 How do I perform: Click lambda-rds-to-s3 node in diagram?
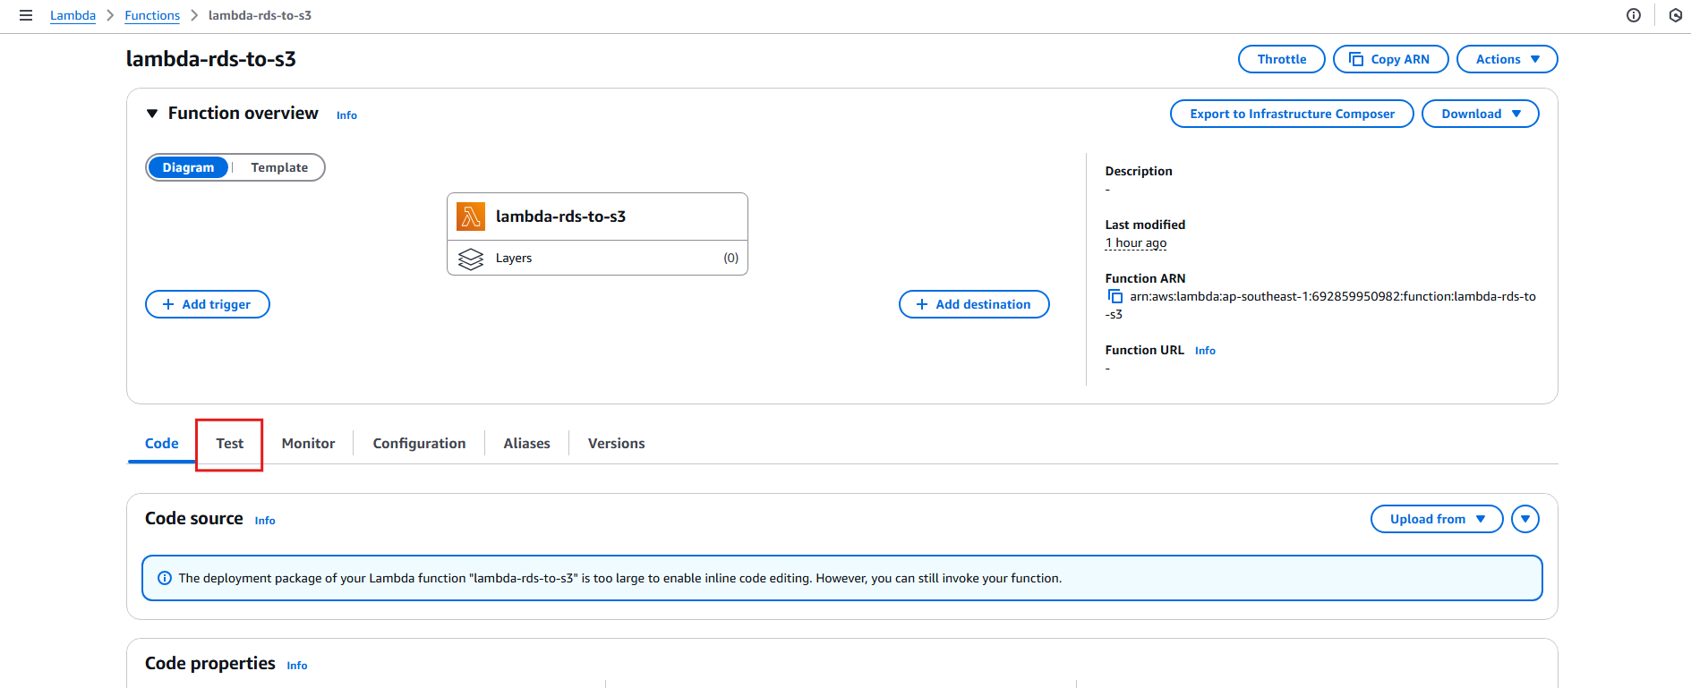pyautogui.click(x=597, y=217)
